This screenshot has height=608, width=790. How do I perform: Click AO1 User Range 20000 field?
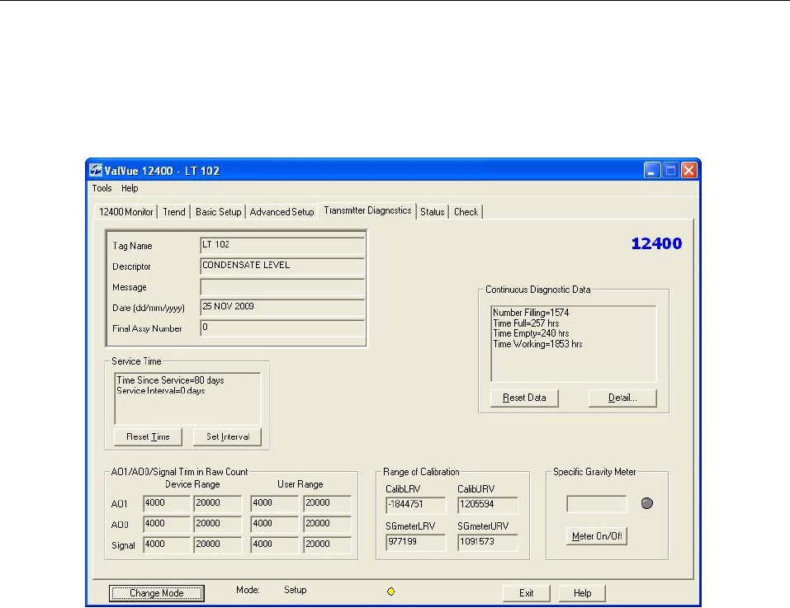pyautogui.click(x=328, y=503)
